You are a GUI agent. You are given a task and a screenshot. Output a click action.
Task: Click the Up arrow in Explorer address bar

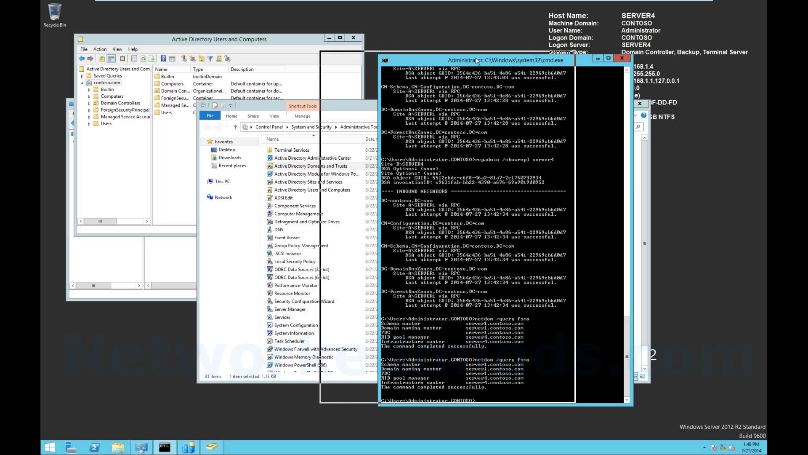[x=235, y=127]
